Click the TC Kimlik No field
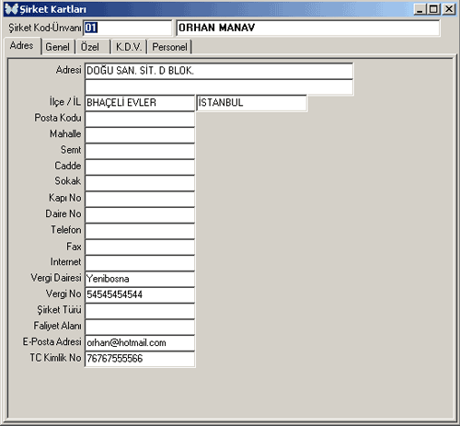 tap(140, 359)
